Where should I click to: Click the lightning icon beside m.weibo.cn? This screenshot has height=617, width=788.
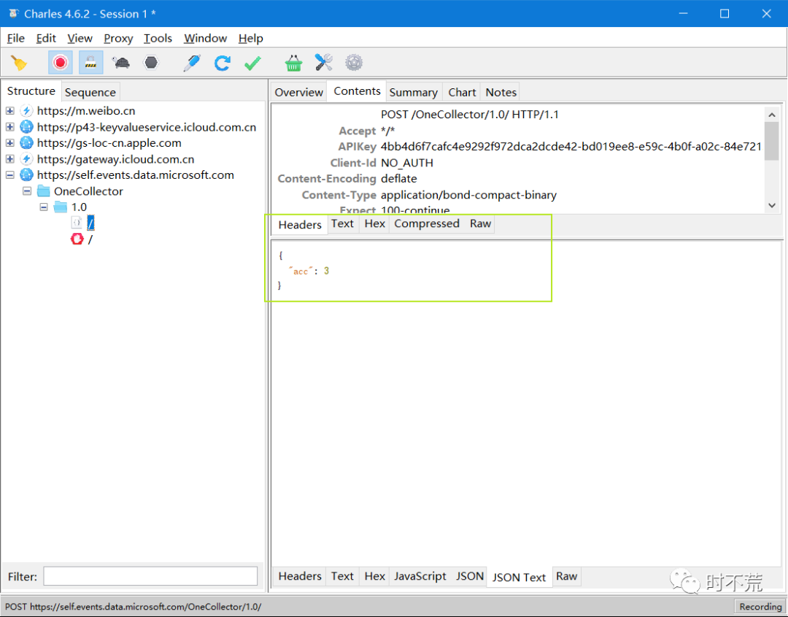point(27,111)
